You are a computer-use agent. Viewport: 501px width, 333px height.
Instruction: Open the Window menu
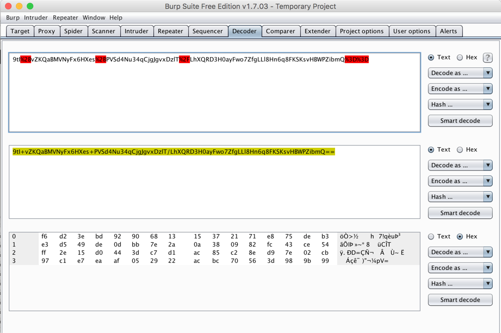pos(94,17)
